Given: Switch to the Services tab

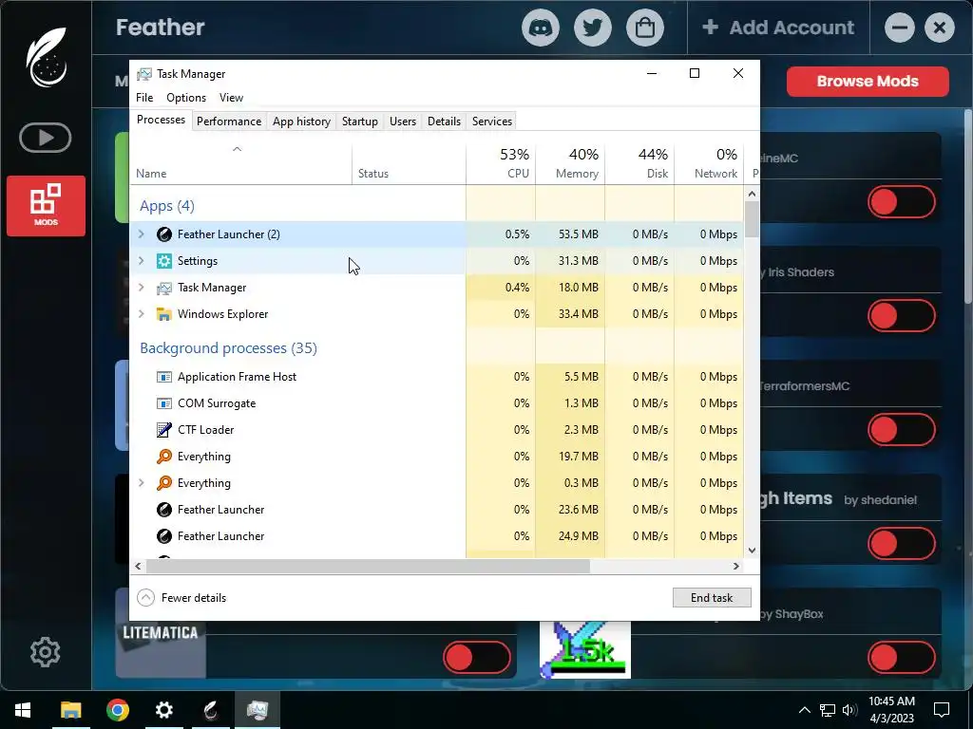Looking at the screenshot, I should (492, 121).
